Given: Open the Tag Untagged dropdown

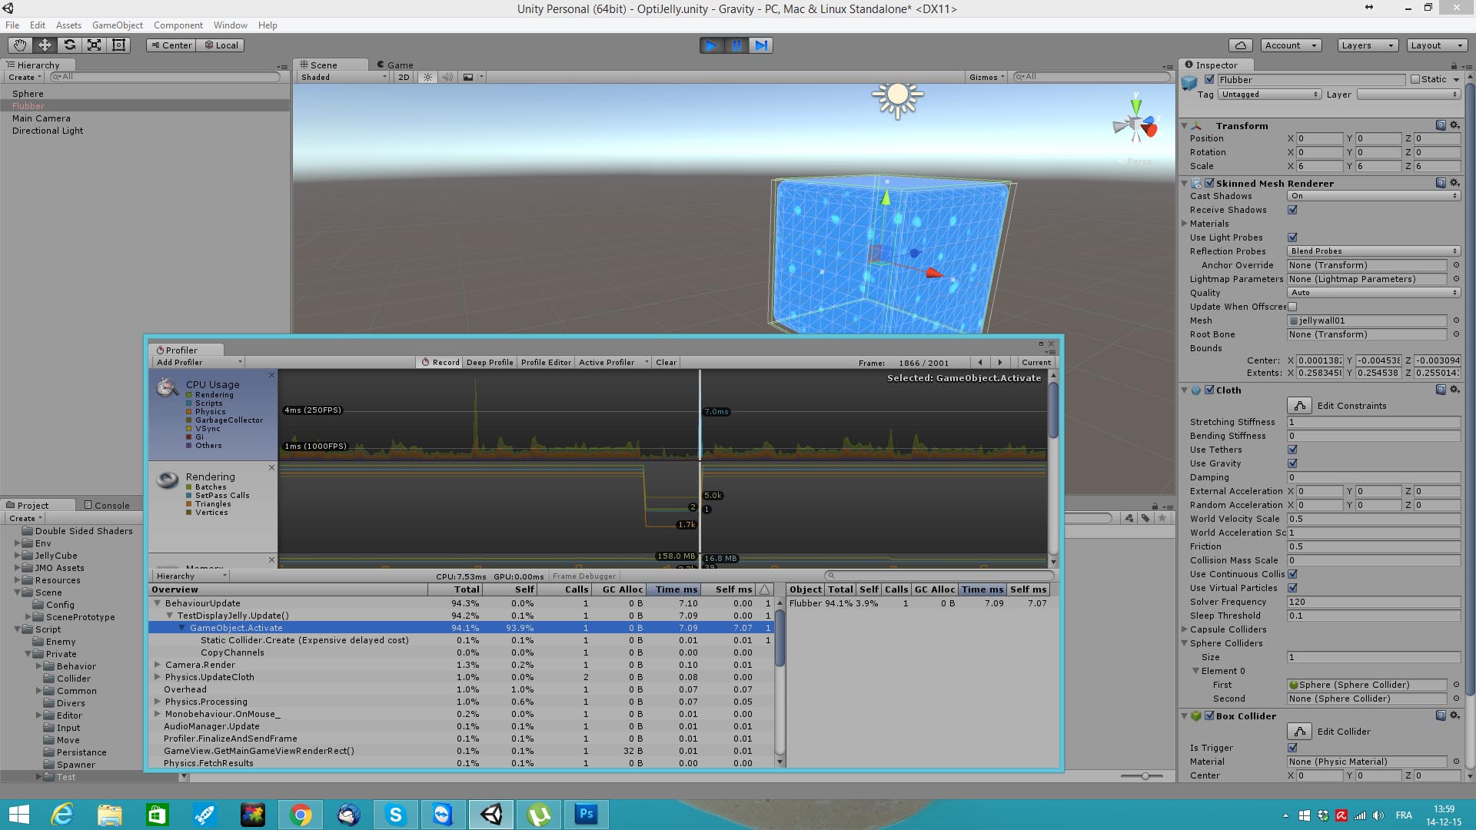Looking at the screenshot, I should click(x=1269, y=95).
